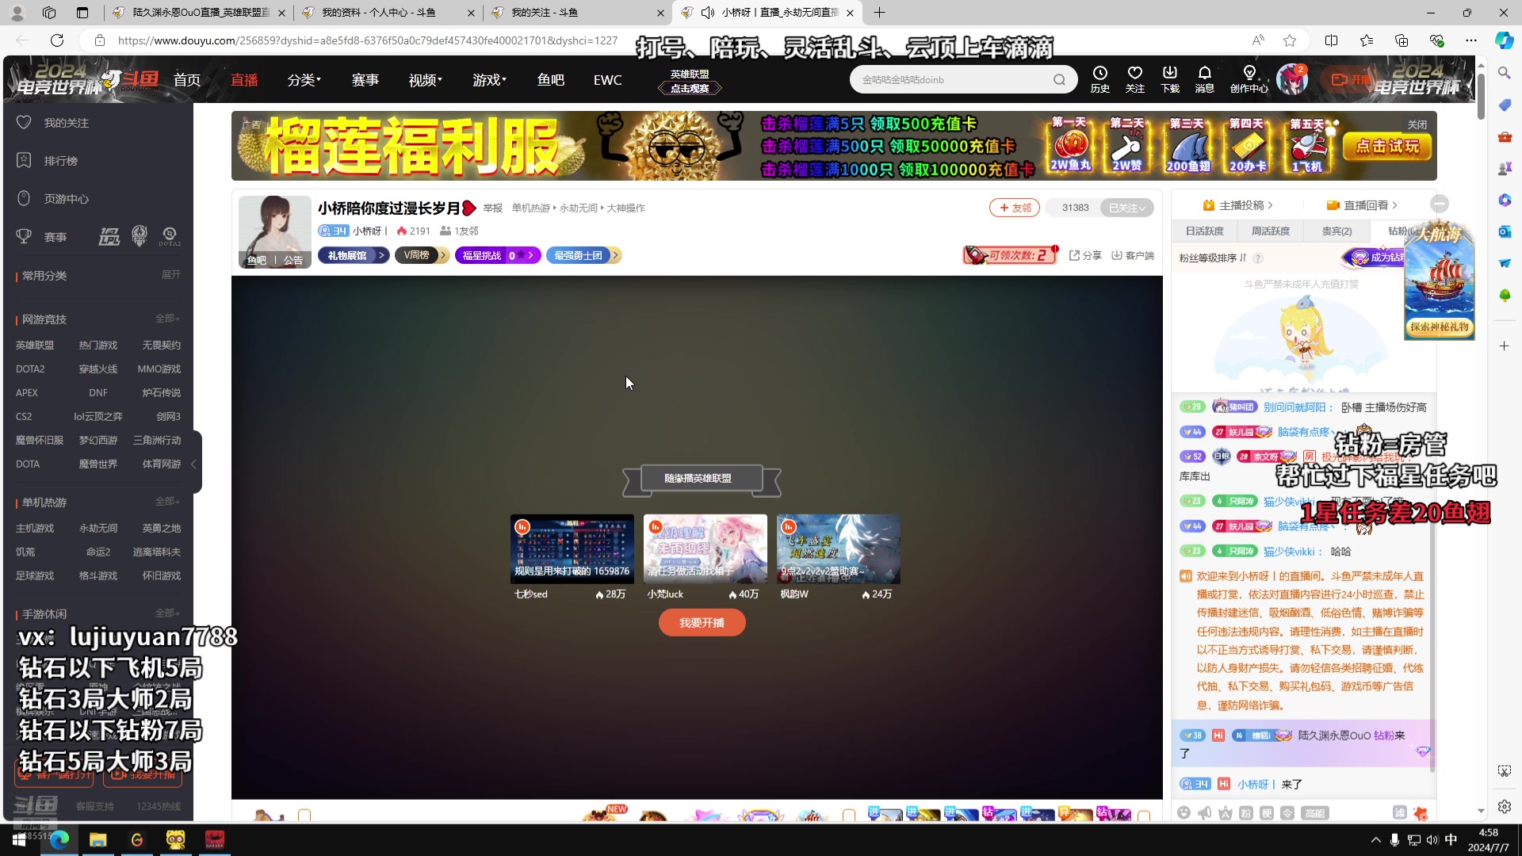1522x856 pixels.
Task: Open 赛事 in top navigation
Action: 365,80
